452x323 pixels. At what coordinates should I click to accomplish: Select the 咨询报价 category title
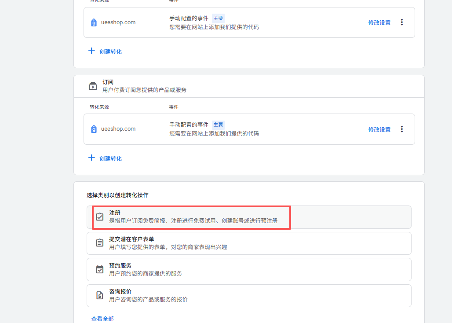[x=120, y=291]
